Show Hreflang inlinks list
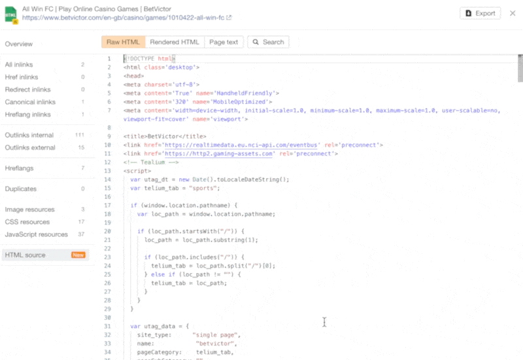523x360 pixels. coord(27,115)
